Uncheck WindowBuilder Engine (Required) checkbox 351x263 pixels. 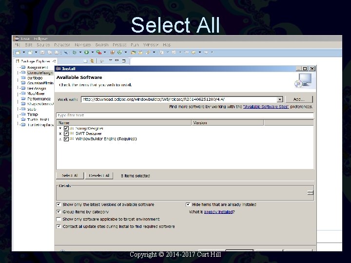(x=66, y=139)
